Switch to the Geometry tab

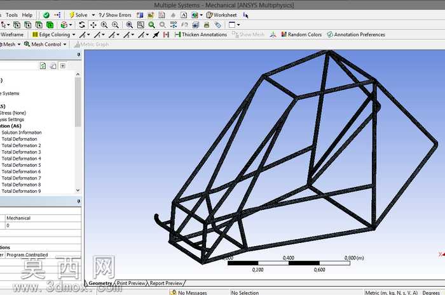click(100, 283)
